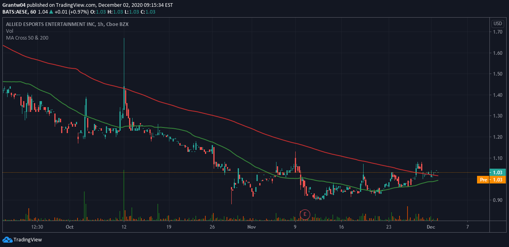The image size is (509, 247).
Task: Click the USD currency label on the price axis
Action: [498, 24]
